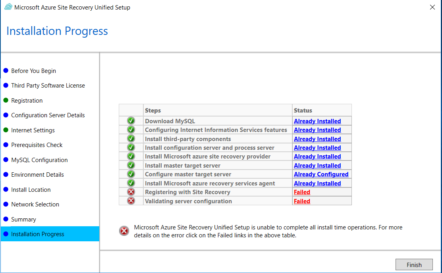This screenshot has width=442, height=273.
Task: Click green check beside Install master target server
Action: pyautogui.click(x=131, y=165)
